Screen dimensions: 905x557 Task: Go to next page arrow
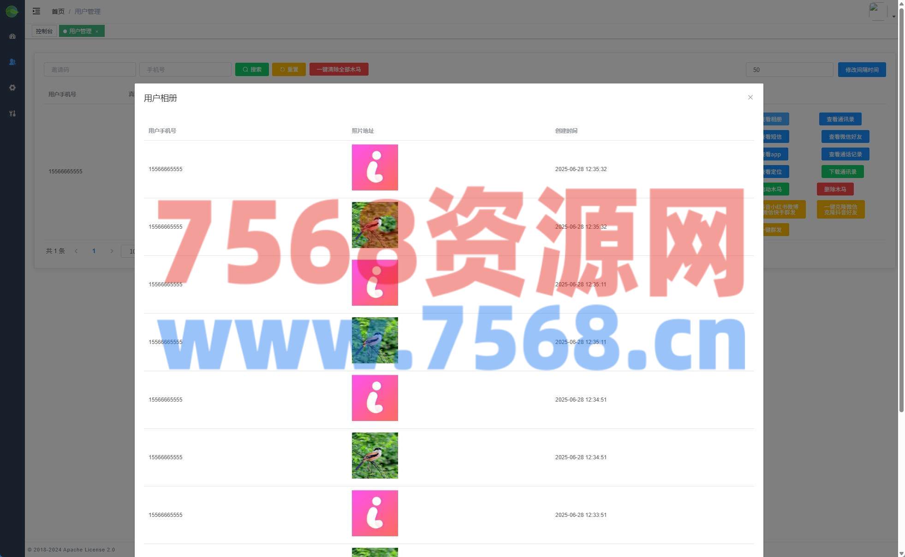coord(112,251)
